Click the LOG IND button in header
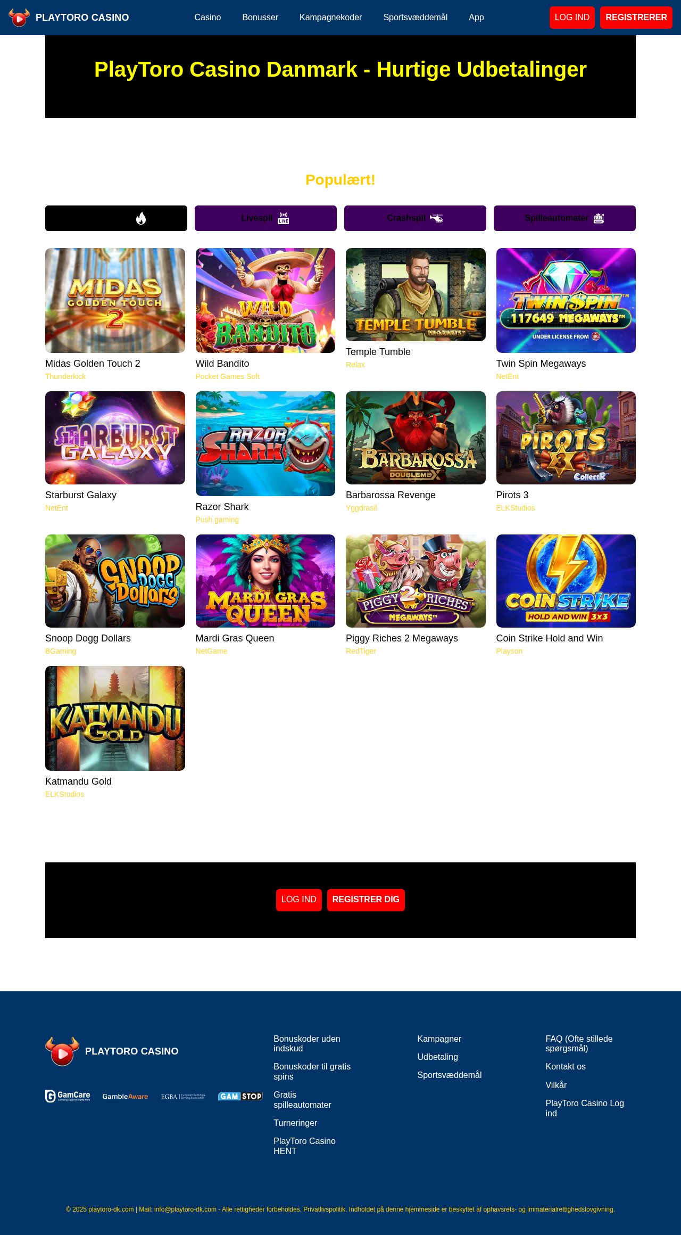This screenshot has height=1235, width=681. (572, 18)
